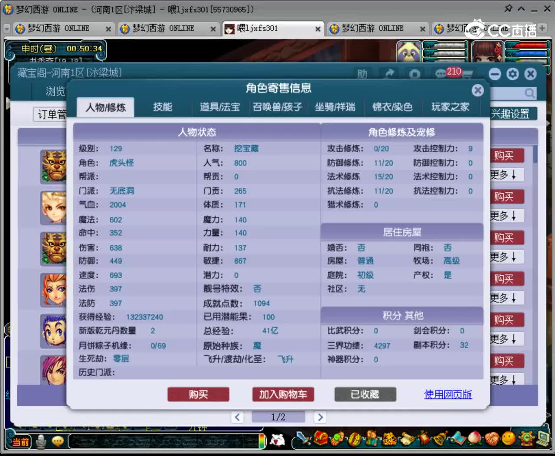Open the attack sword icon in bottom toolbar

[x=304, y=439]
